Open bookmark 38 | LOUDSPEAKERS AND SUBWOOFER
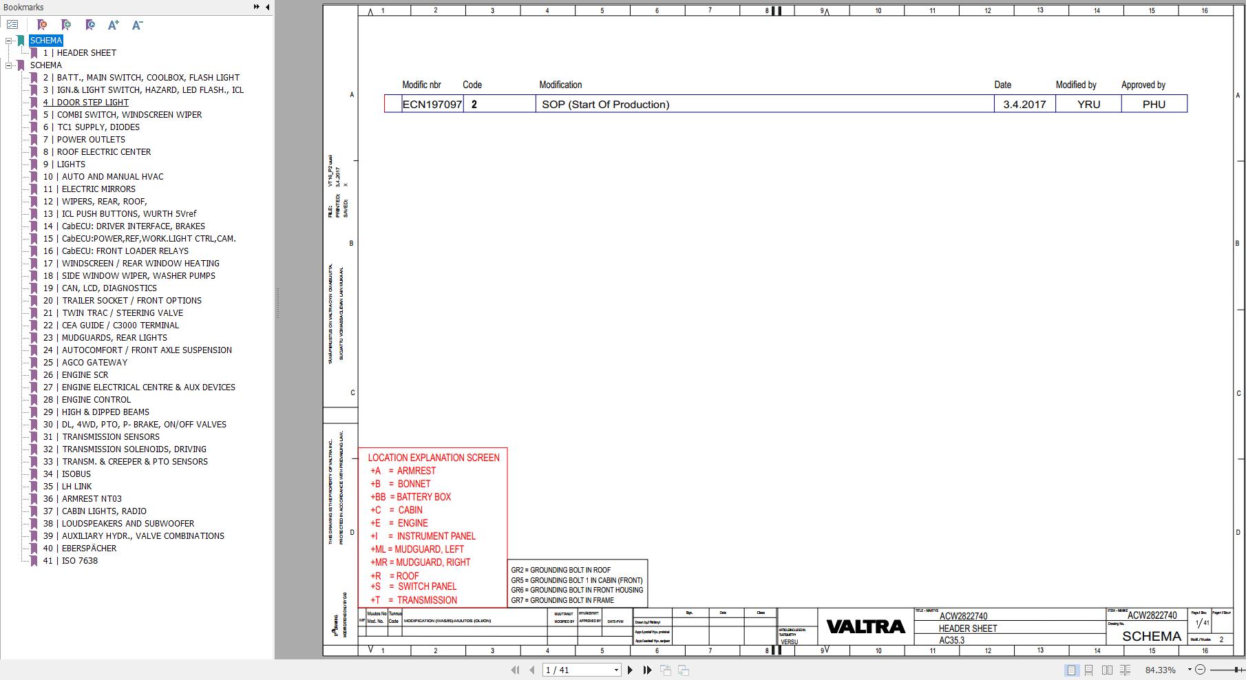The image size is (1246, 680). tap(118, 524)
